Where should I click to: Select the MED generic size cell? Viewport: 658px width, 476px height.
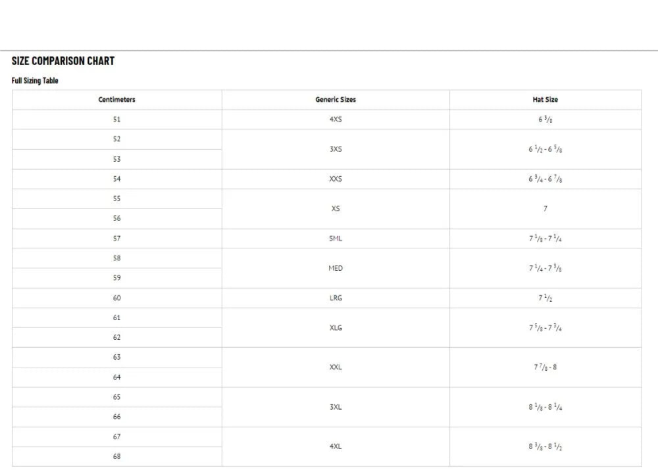click(336, 268)
